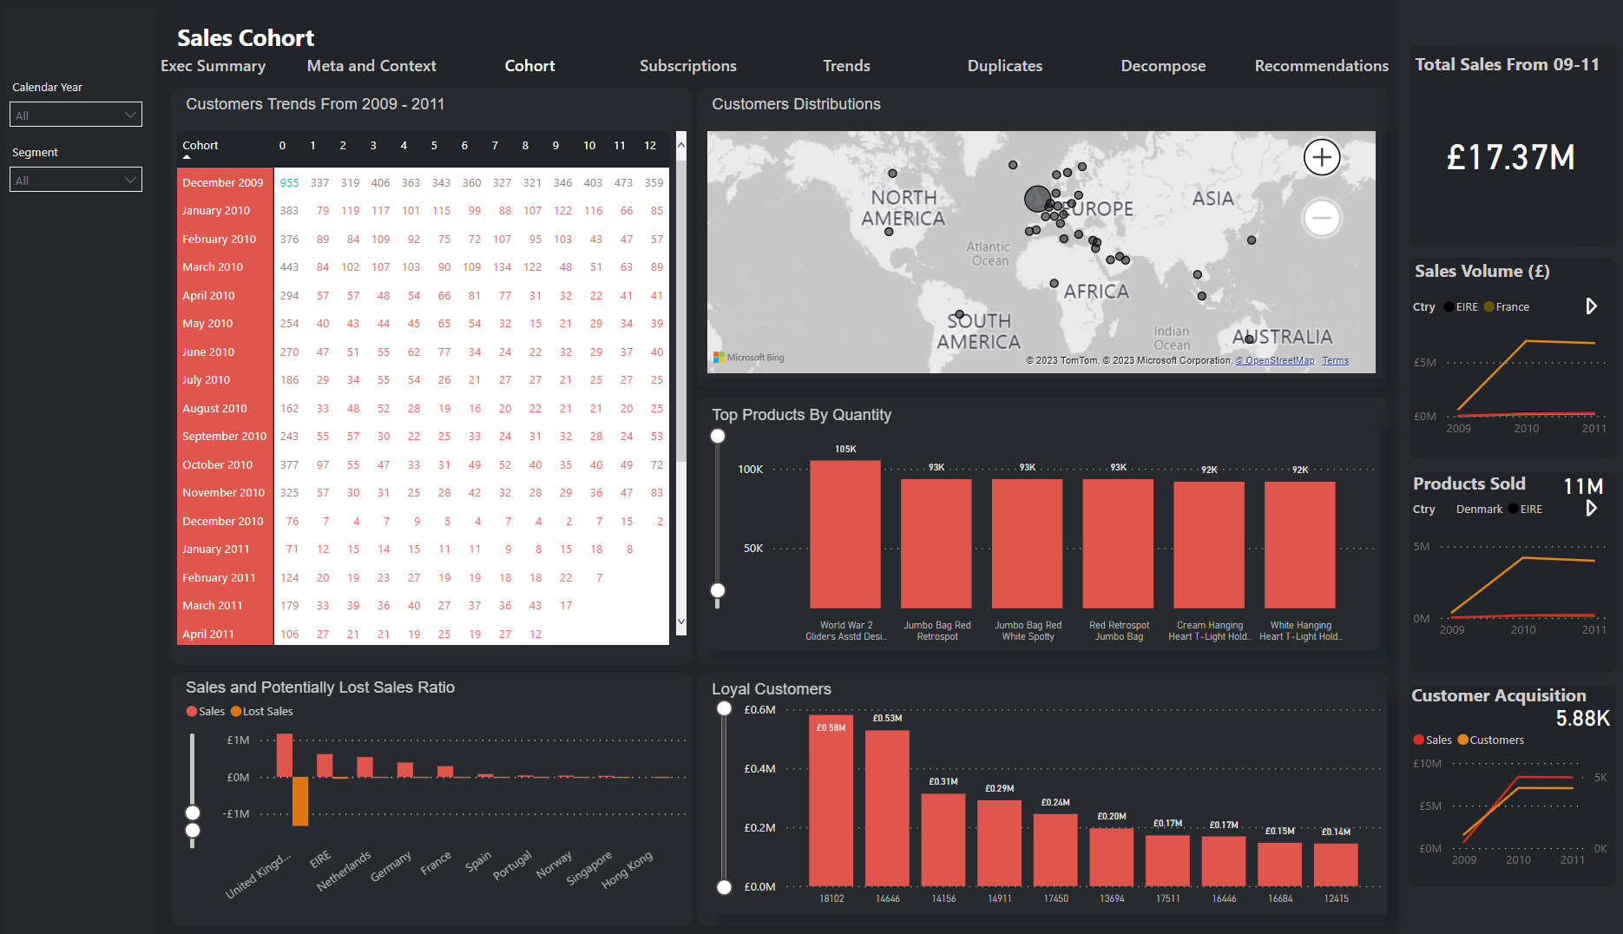Image resolution: width=1623 pixels, height=934 pixels.
Task: Open the map Terms link
Action: (1335, 361)
